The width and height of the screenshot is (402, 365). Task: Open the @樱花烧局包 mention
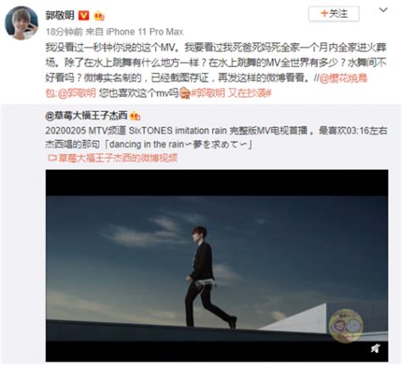click(343, 78)
